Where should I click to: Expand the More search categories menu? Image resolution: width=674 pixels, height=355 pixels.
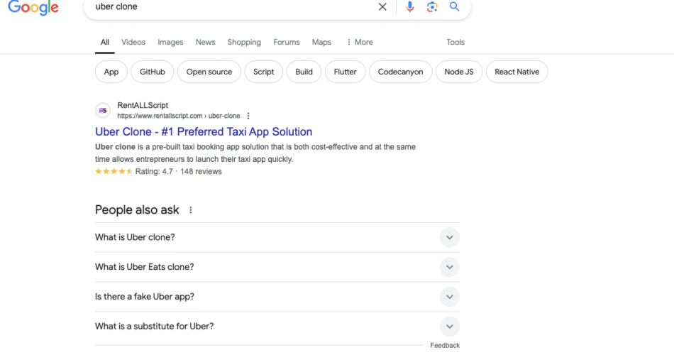tap(360, 42)
